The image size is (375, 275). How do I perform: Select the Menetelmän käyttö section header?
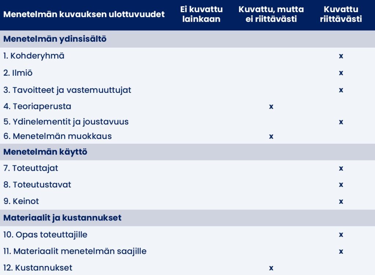click(45, 152)
